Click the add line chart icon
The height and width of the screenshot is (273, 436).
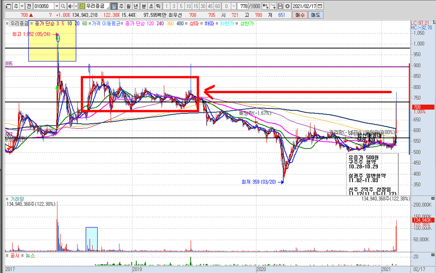pyautogui.click(x=273, y=6)
